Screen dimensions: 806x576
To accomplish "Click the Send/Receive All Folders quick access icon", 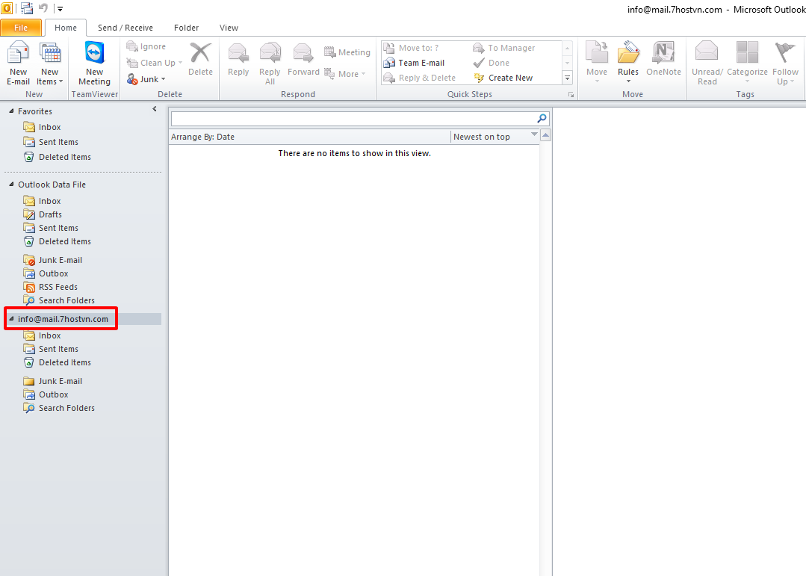I will click(x=27, y=8).
